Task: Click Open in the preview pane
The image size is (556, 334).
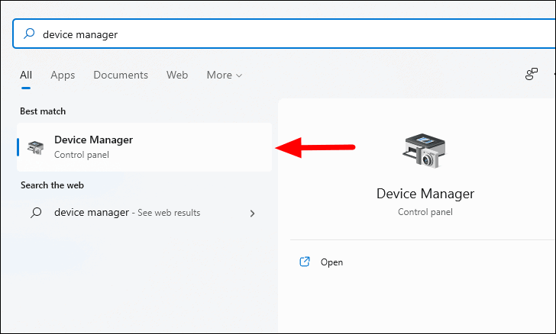Action: tap(331, 262)
